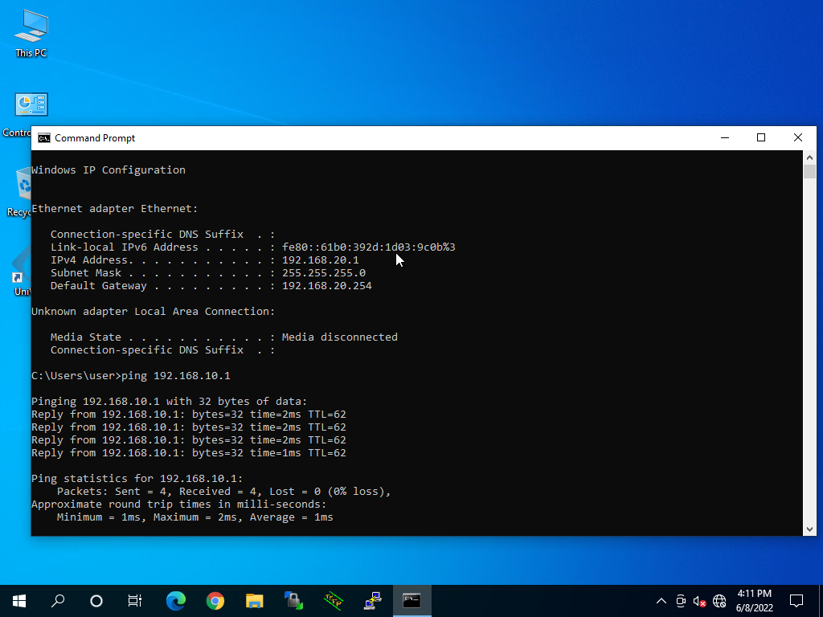Click the scrollbar up arrow in Command Prompt
This screenshot has height=617, width=823.
(x=809, y=157)
